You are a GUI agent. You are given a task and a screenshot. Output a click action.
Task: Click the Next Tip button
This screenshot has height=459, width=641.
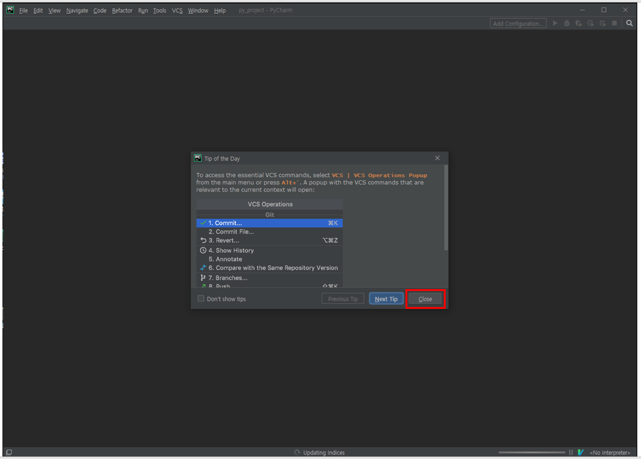coord(386,299)
